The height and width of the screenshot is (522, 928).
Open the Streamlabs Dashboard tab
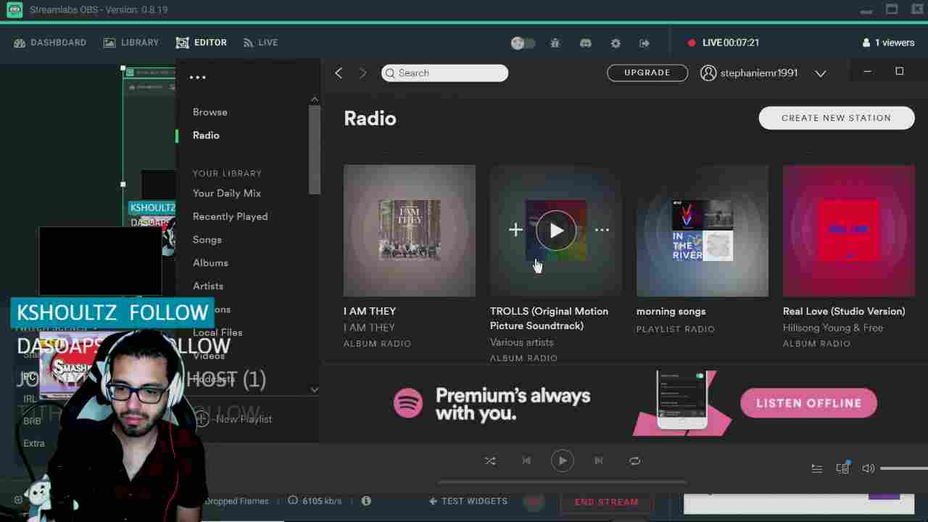tap(50, 43)
